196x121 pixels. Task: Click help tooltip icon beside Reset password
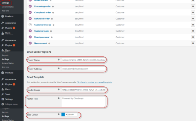(52, 37)
